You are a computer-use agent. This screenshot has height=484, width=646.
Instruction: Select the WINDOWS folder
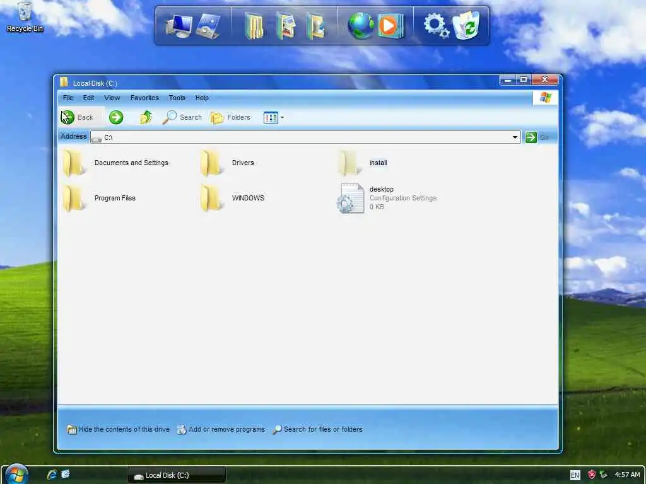coord(232,199)
